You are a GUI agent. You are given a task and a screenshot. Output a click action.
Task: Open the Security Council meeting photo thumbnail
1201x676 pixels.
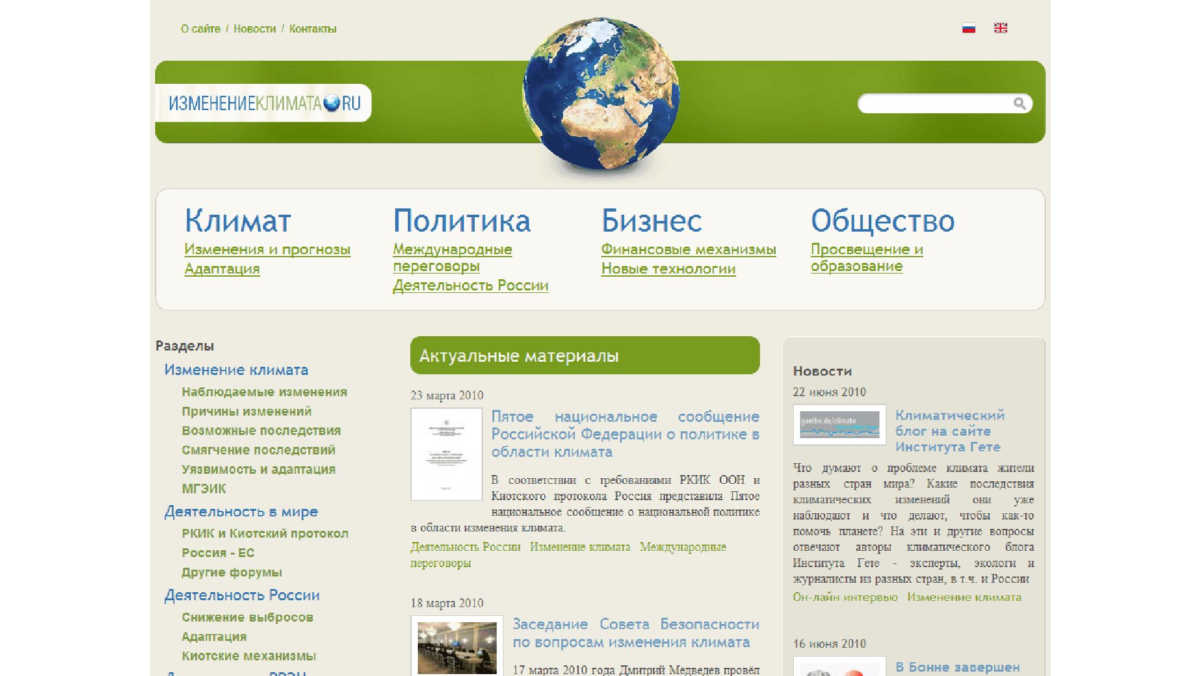[457, 647]
